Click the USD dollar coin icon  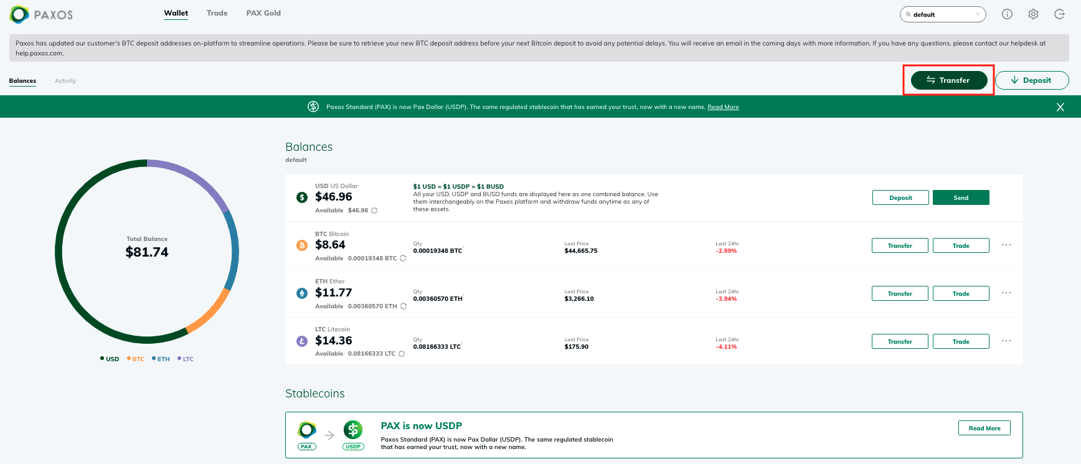tap(302, 197)
